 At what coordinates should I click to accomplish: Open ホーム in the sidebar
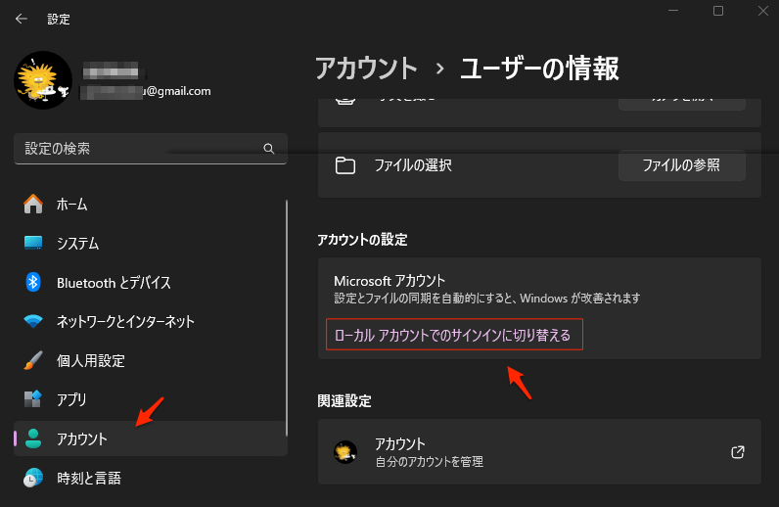(x=151, y=205)
